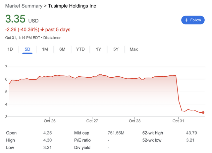Click the 3.35 current price
This screenshot has width=212, height=153.
click(15, 19)
